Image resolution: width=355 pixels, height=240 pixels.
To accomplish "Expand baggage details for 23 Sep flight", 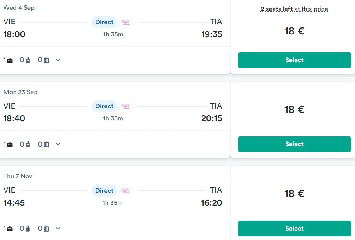I will pyautogui.click(x=58, y=144).
